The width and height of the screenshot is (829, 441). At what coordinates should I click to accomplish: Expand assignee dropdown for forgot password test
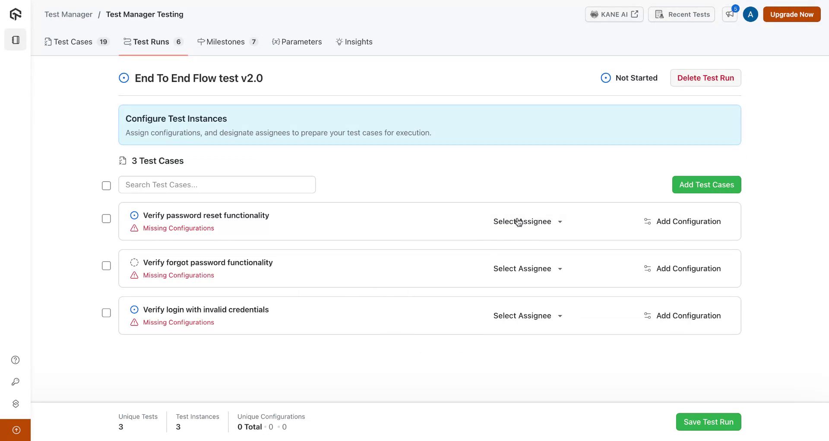(x=528, y=268)
